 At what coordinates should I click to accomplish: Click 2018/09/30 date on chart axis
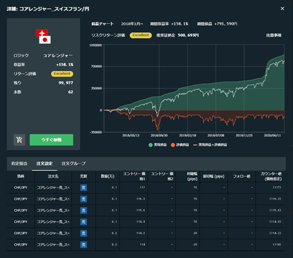coord(159,135)
